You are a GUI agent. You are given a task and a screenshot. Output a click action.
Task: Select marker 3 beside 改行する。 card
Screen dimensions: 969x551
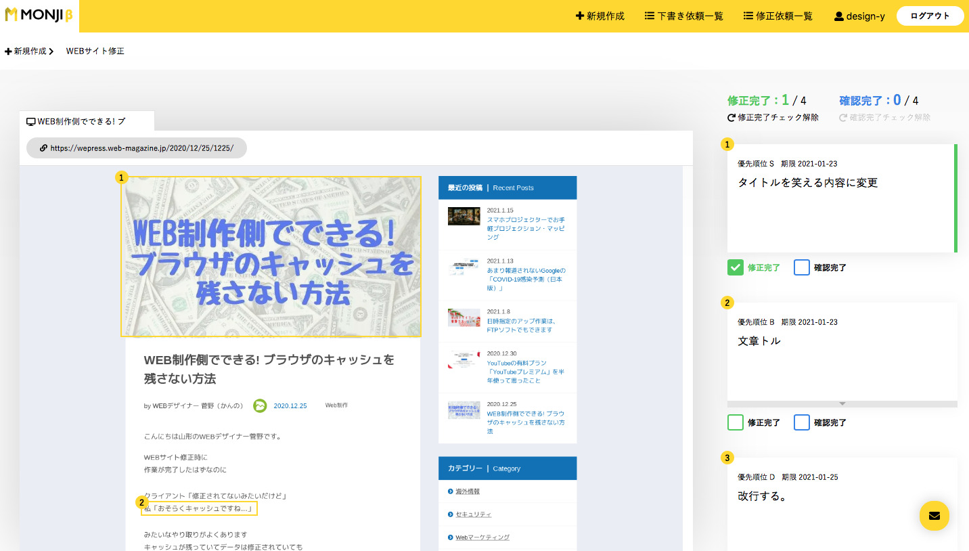(x=727, y=458)
